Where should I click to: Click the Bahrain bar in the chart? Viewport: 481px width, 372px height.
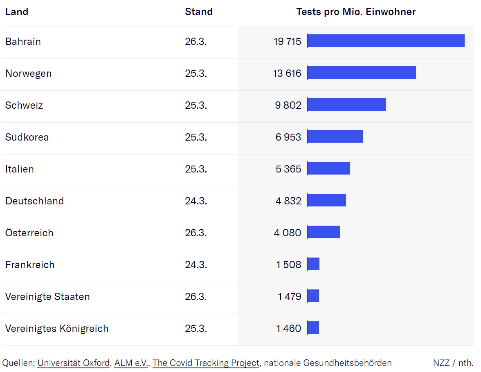pyautogui.click(x=386, y=41)
